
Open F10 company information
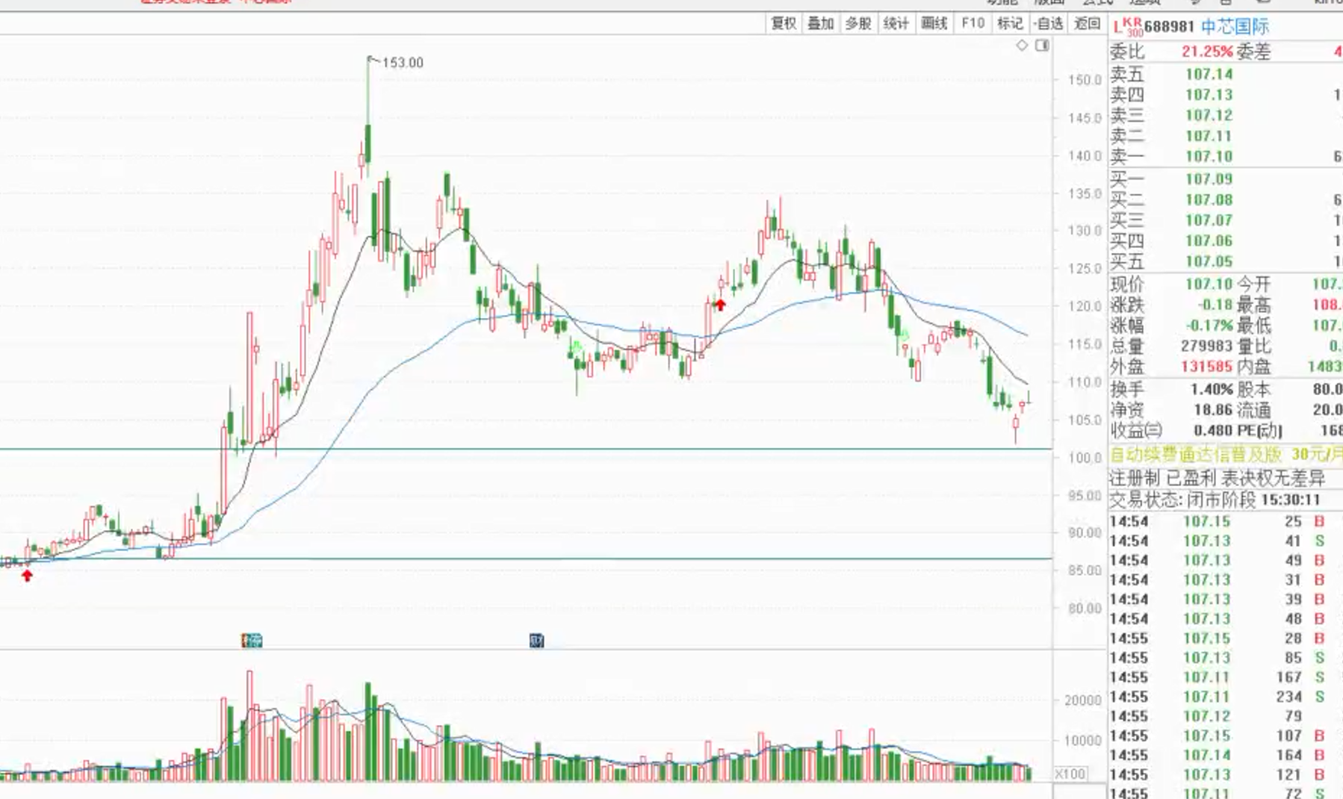pos(973,23)
